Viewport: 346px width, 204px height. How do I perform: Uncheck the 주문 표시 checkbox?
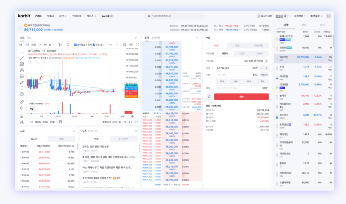point(94,45)
